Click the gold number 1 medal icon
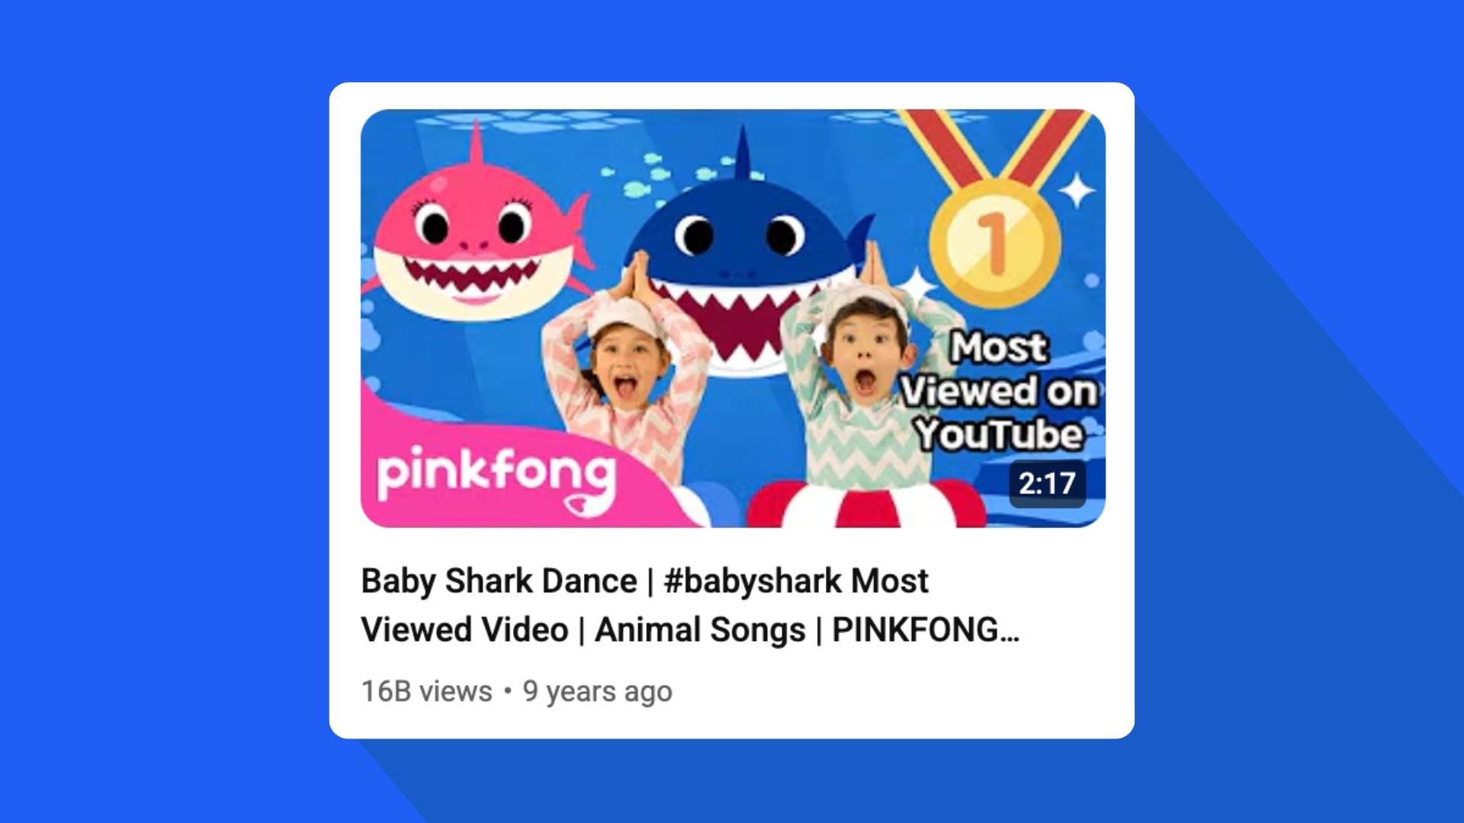1464x823 pixels. 994,243
